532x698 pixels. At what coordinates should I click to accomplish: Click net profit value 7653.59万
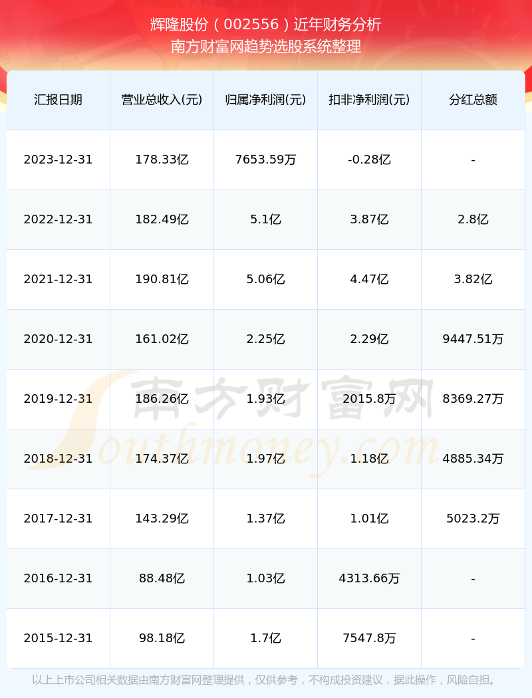[266, 160]
